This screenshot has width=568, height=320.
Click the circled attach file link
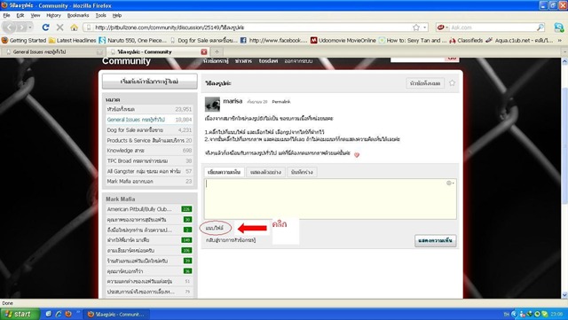point(215,228)
